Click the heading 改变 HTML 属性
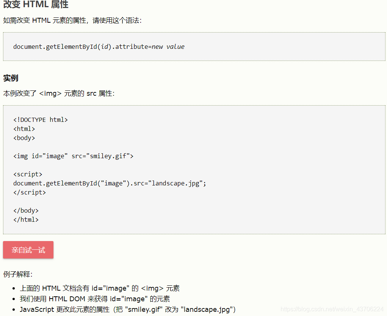The height and width of the screenshot is (316, 387). pyautogui.click(x=36, y=4)
